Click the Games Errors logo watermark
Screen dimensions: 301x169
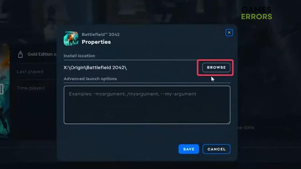[x=257, y=13]
